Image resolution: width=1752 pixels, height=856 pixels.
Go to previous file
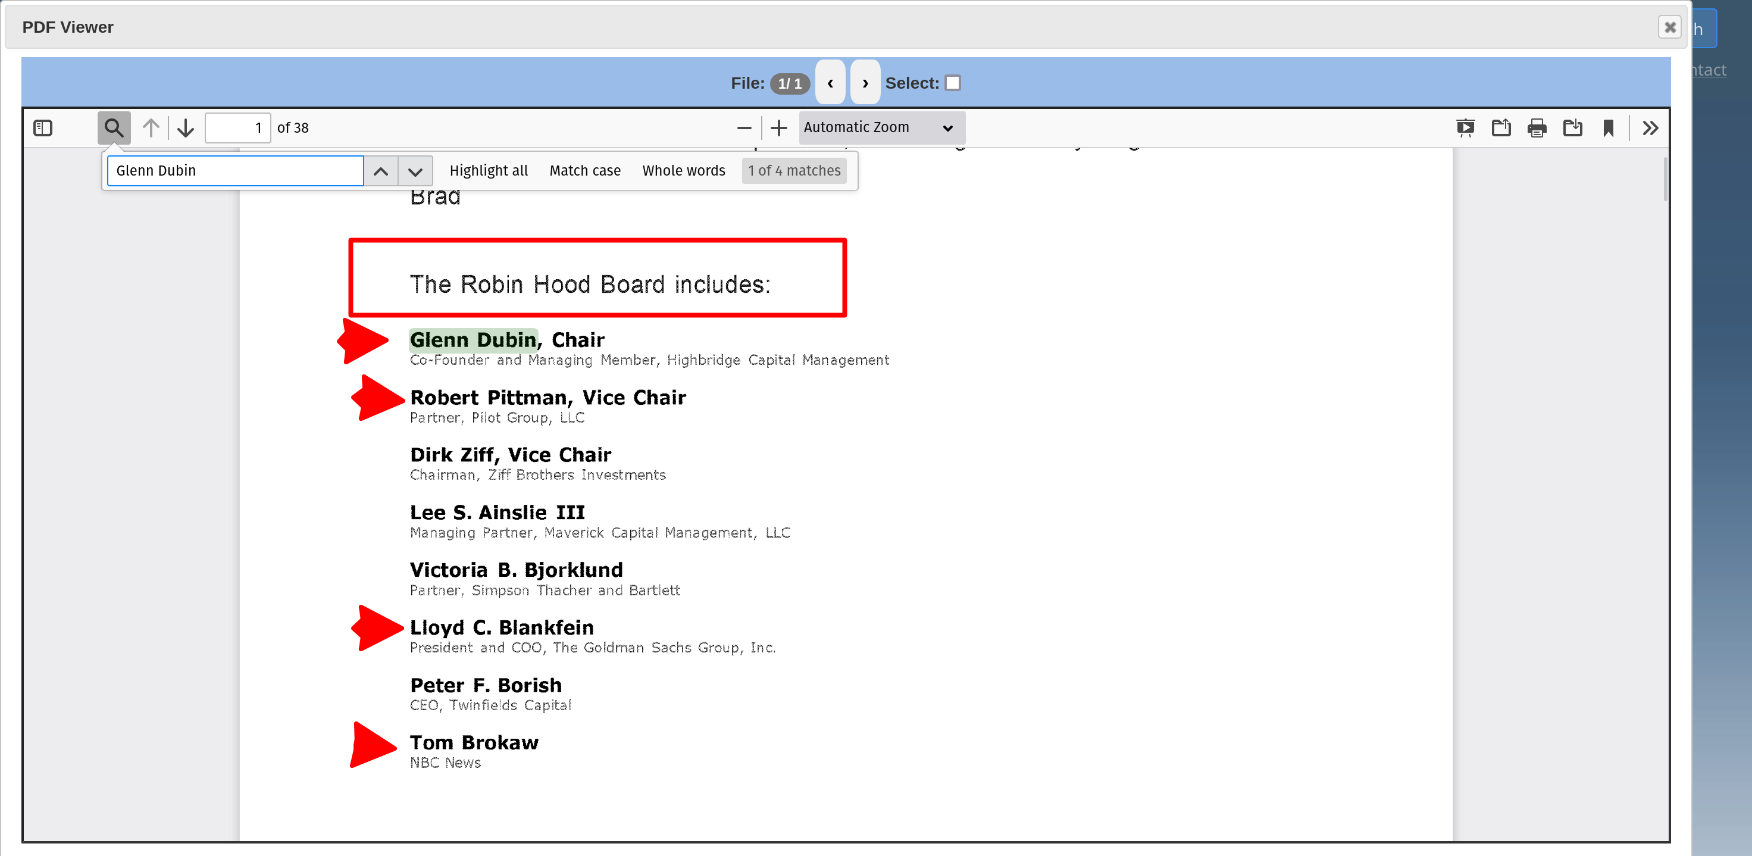[x=830, y=83]
